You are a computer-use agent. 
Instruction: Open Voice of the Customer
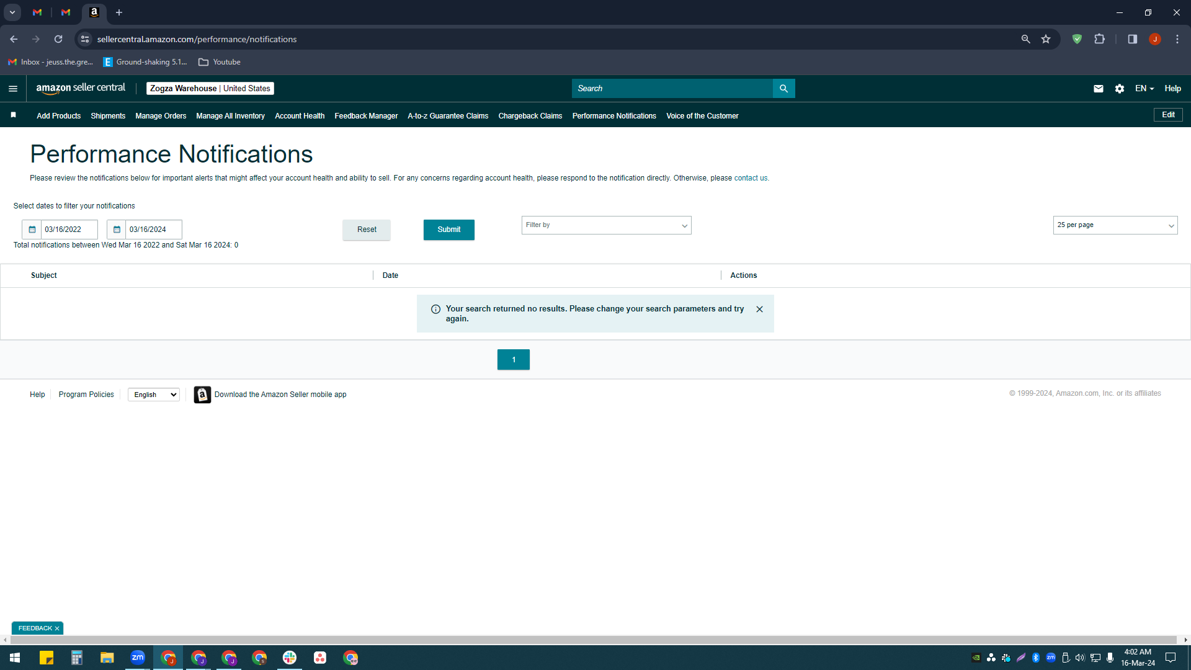tap(702, 116)
